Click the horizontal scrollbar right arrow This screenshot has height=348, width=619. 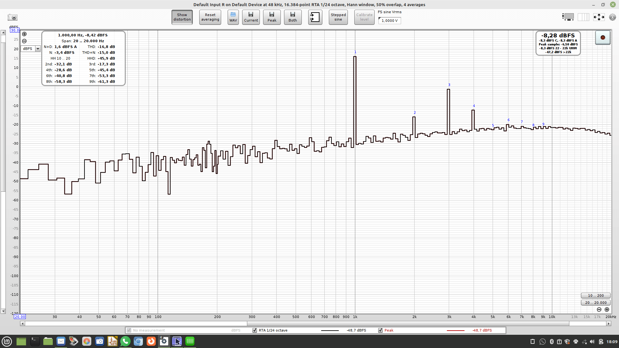[609, 324]
